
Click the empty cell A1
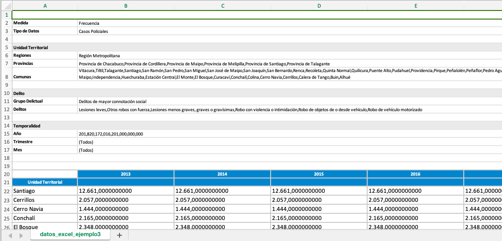[45, 15]
